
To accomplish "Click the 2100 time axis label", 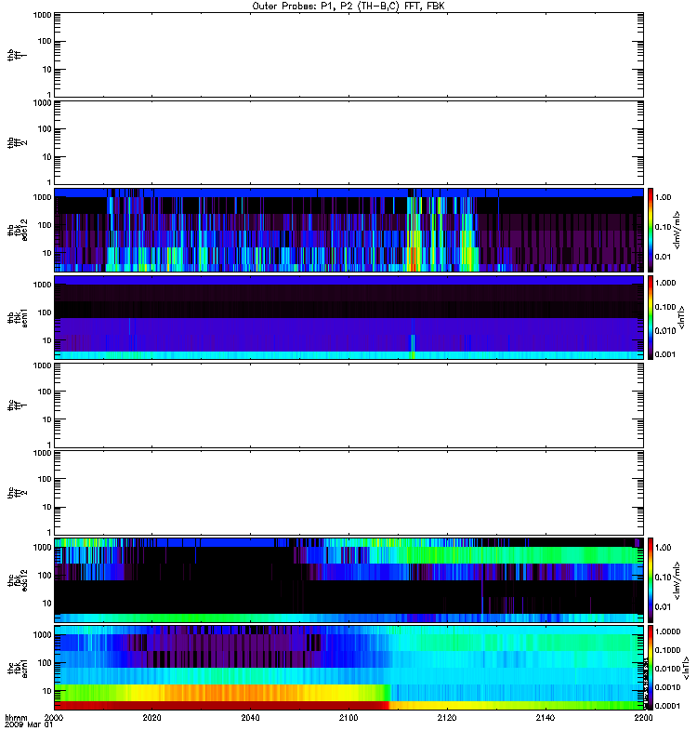I will pyautogui.click(x=348, y=718).
